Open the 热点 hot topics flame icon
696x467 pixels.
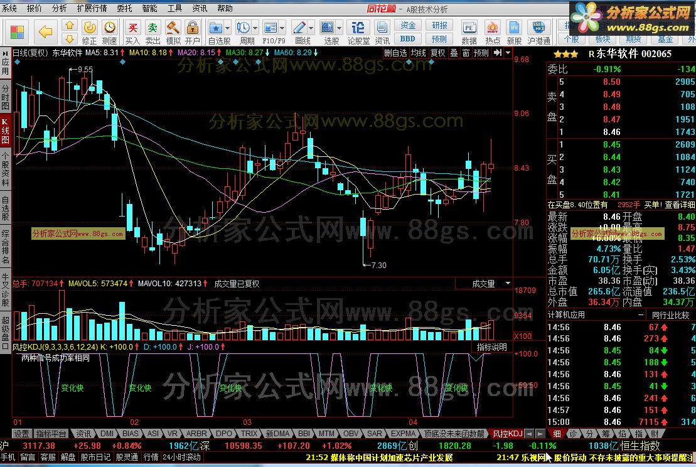tap(493, 33)
